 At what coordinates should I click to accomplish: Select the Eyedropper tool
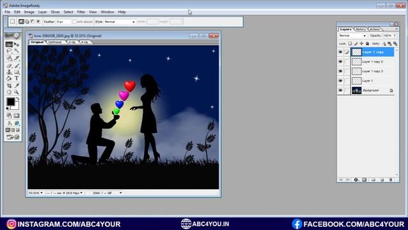17,86
